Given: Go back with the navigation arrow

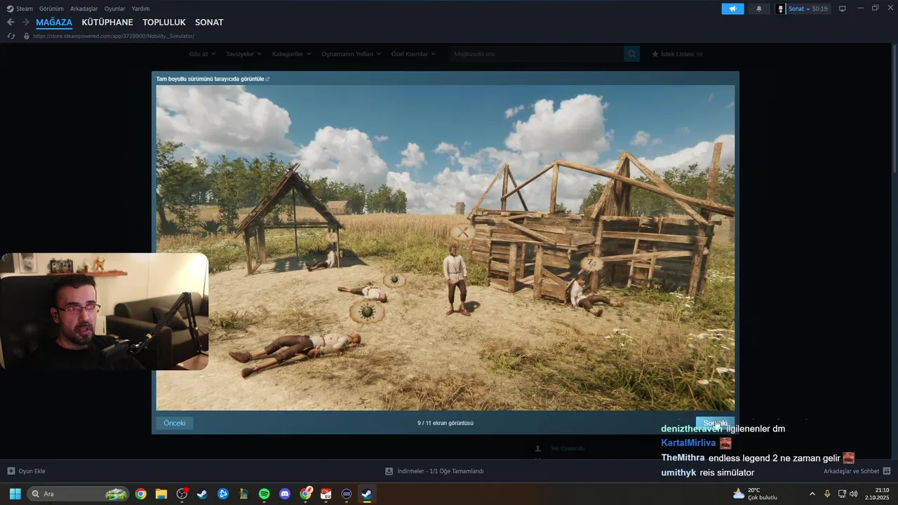Looking at the screenshot, I should coord(11,22).
